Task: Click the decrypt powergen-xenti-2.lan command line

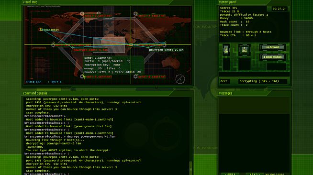Action: coord(70,137)
